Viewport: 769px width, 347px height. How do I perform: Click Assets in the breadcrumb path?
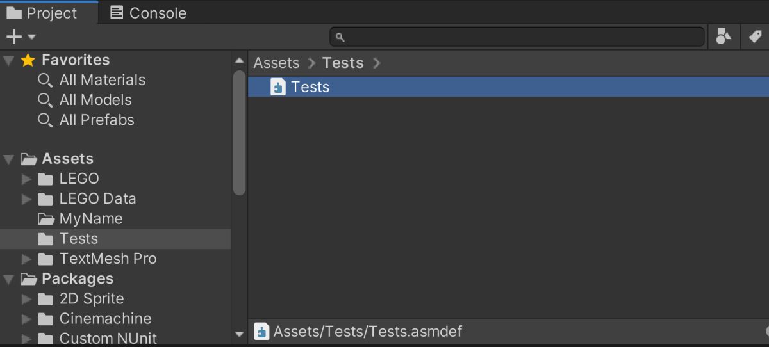pos(276,63)
